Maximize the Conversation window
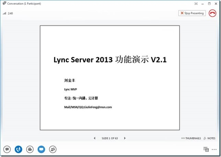 click(209, 4)
